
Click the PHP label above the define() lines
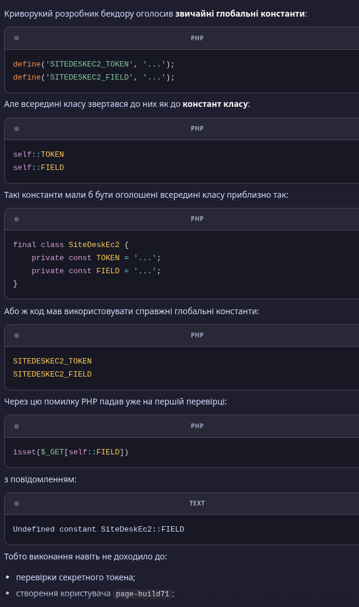pyautogui.click(x=197, y=38)
